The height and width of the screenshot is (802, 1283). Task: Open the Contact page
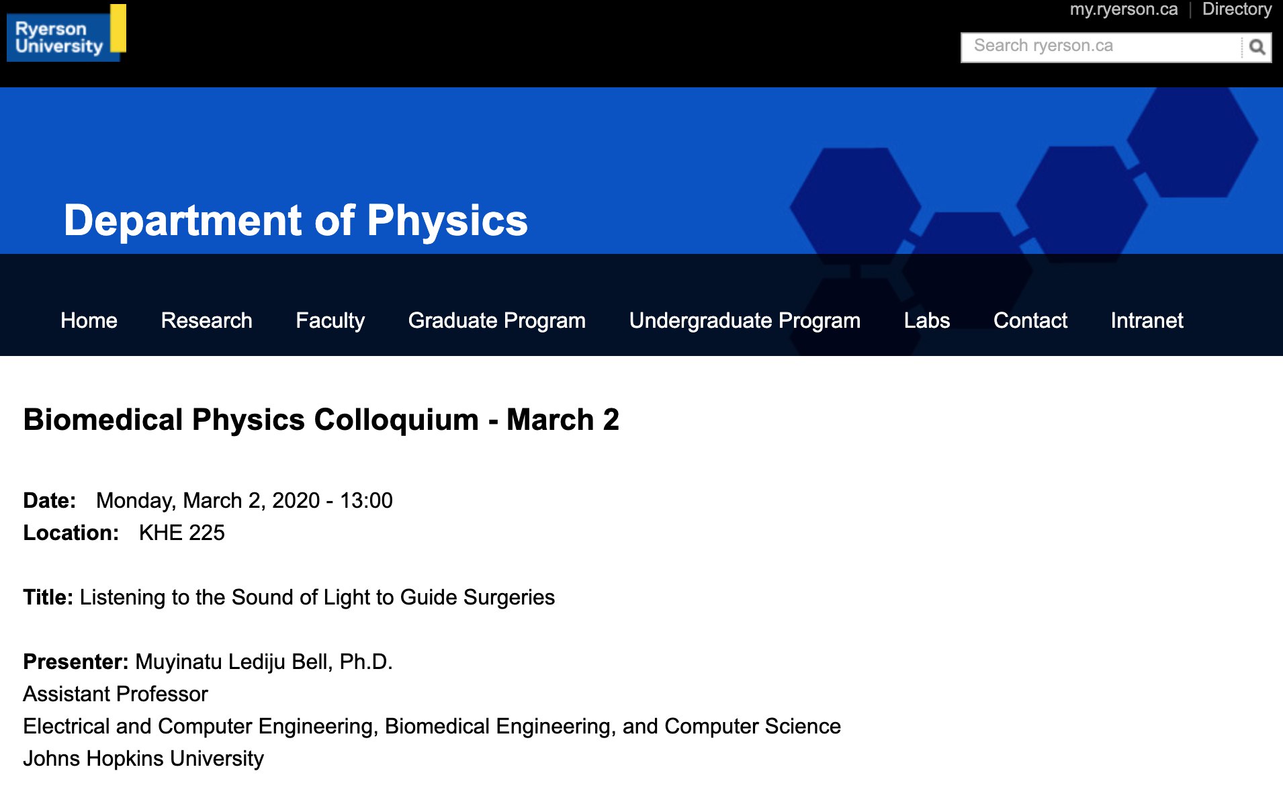tap(1030, 320)
